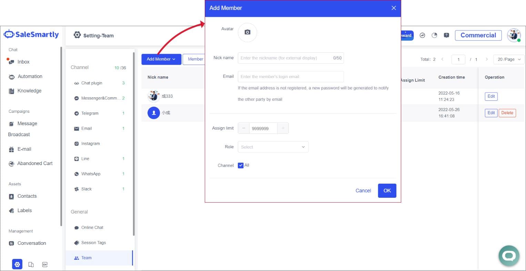This screenshot has width=526, height=271.
Task: Click the device icon at sidebar bottom
Action: [31, 264]
